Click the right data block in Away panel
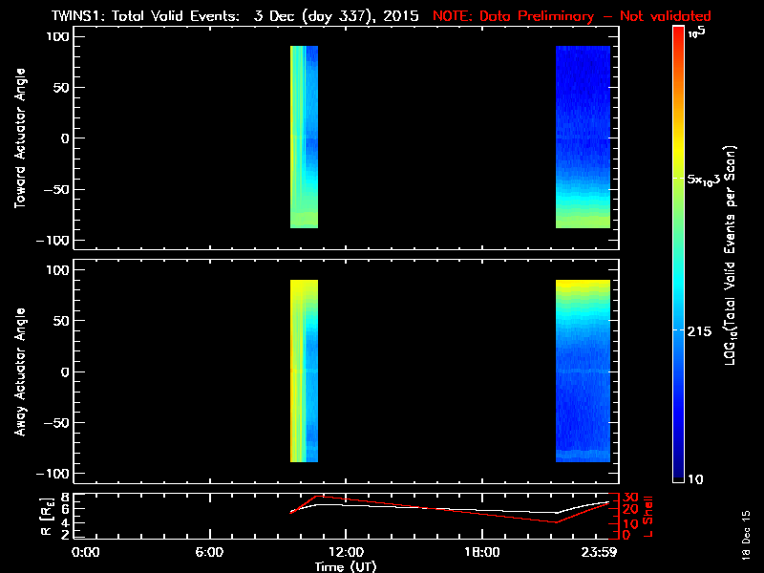Image resolution: width=764 pixels, height=573 pixels. (x=583, y=371)
